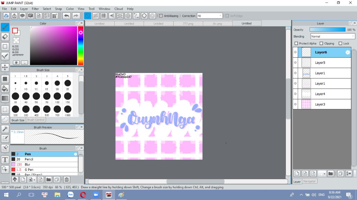Enable radial snap
Image resolution: width=357 pixels, height=200 pixels.
[x=120, y=16]
